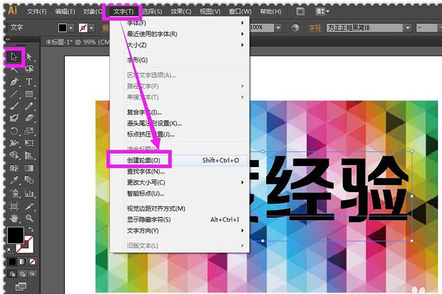Open Adobe Bridge via the Br icon
Viewport: 442px width, 294px height.
click(301, 11)
